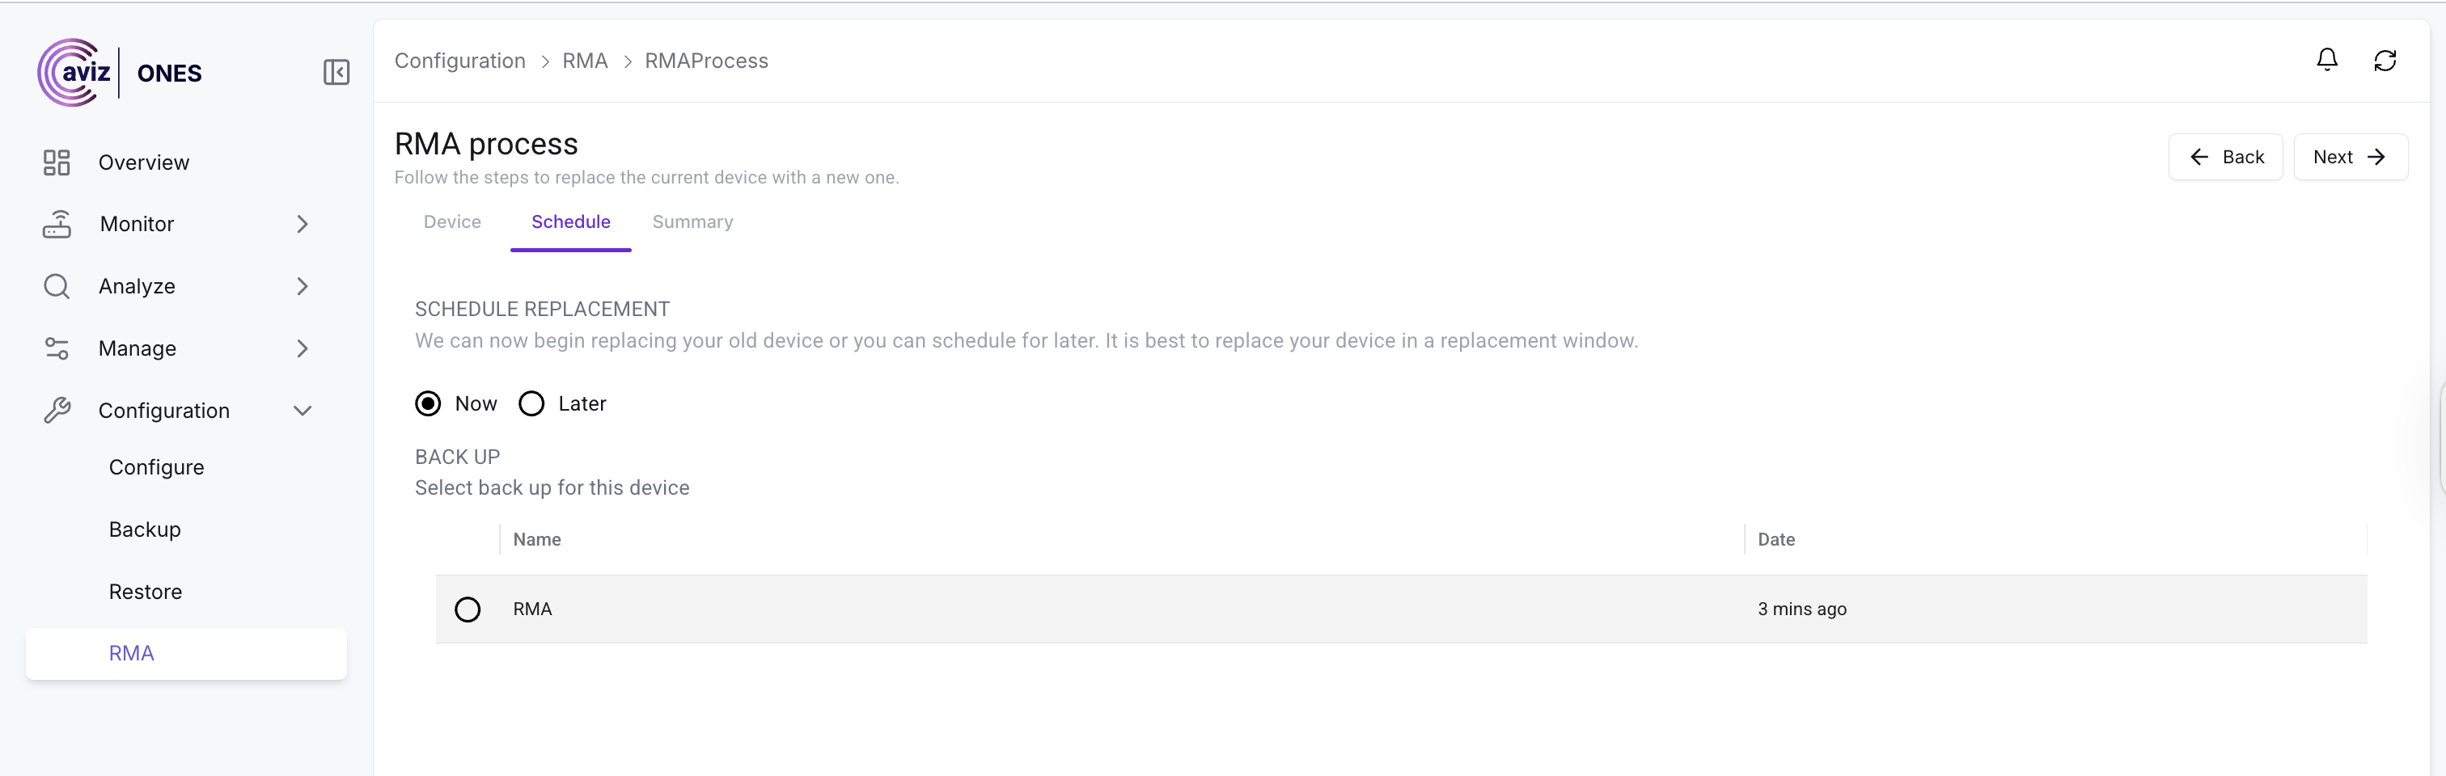The height and width of the screenshot is (776, 2446).
Task: Open Restore in the sidebar
Action: coord(146,591)
